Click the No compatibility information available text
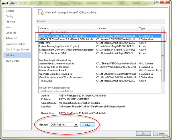Image resolution: width=172 pixels, height=140 pixels. (x=79, y=103)
